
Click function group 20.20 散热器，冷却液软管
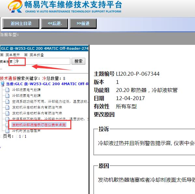pyautogui.click(x=147, y=90)
